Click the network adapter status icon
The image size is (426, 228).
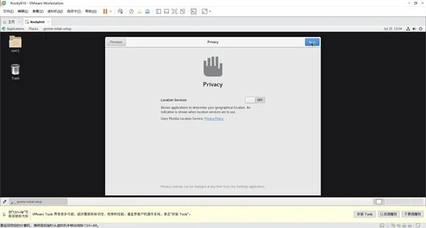coord(393,226)
